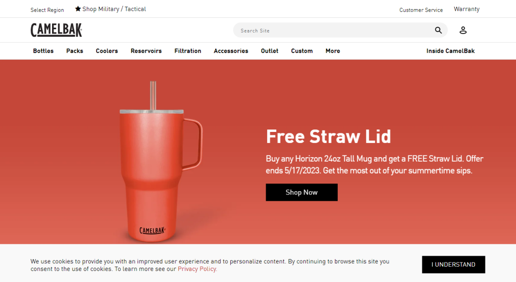Click the search magnifier icon
Image resolution: width=516 pixels, height=282 pixels.
tap(438, 30)
